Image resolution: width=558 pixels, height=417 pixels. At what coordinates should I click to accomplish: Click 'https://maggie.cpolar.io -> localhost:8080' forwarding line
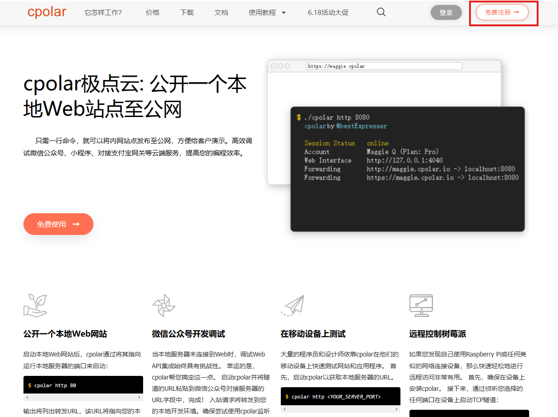click(x=442, y=178)
